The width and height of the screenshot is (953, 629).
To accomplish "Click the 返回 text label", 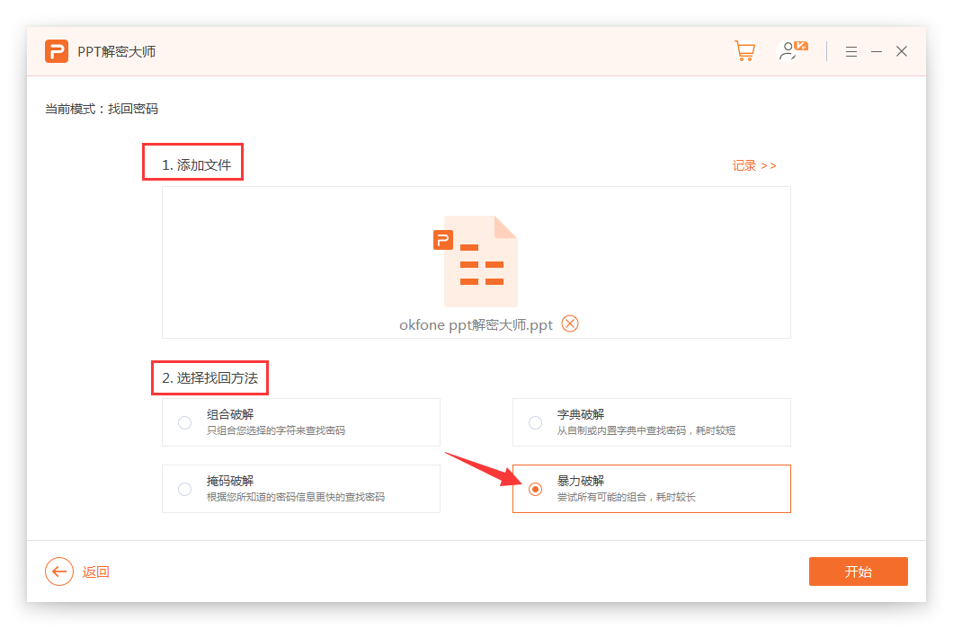I will pos(96,572).
